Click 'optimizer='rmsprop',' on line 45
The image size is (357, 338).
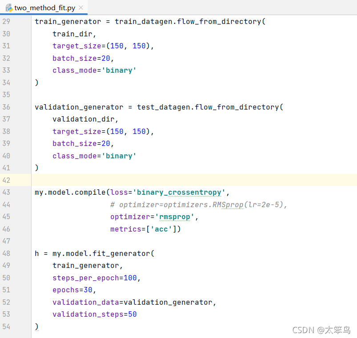154,217
